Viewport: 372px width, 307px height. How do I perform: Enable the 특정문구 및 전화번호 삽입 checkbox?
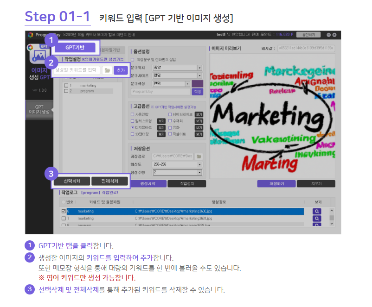[x=133, y=60]
